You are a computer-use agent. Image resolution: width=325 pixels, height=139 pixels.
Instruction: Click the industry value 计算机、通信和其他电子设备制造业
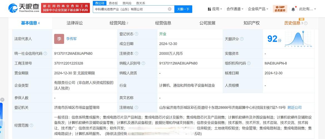(x=187, y=85)
